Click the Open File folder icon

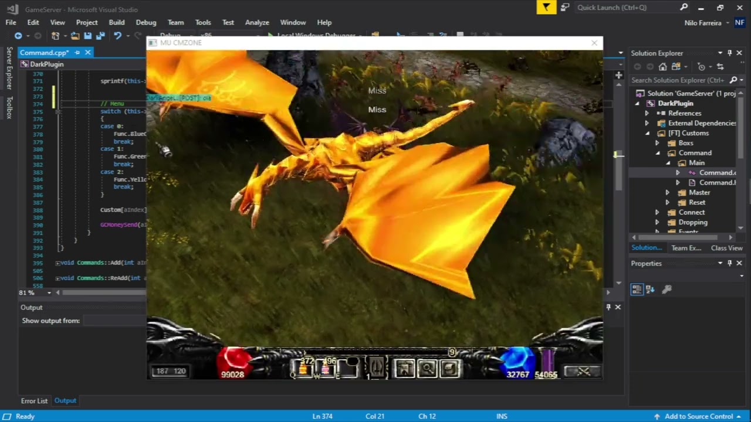click(75, 36)
